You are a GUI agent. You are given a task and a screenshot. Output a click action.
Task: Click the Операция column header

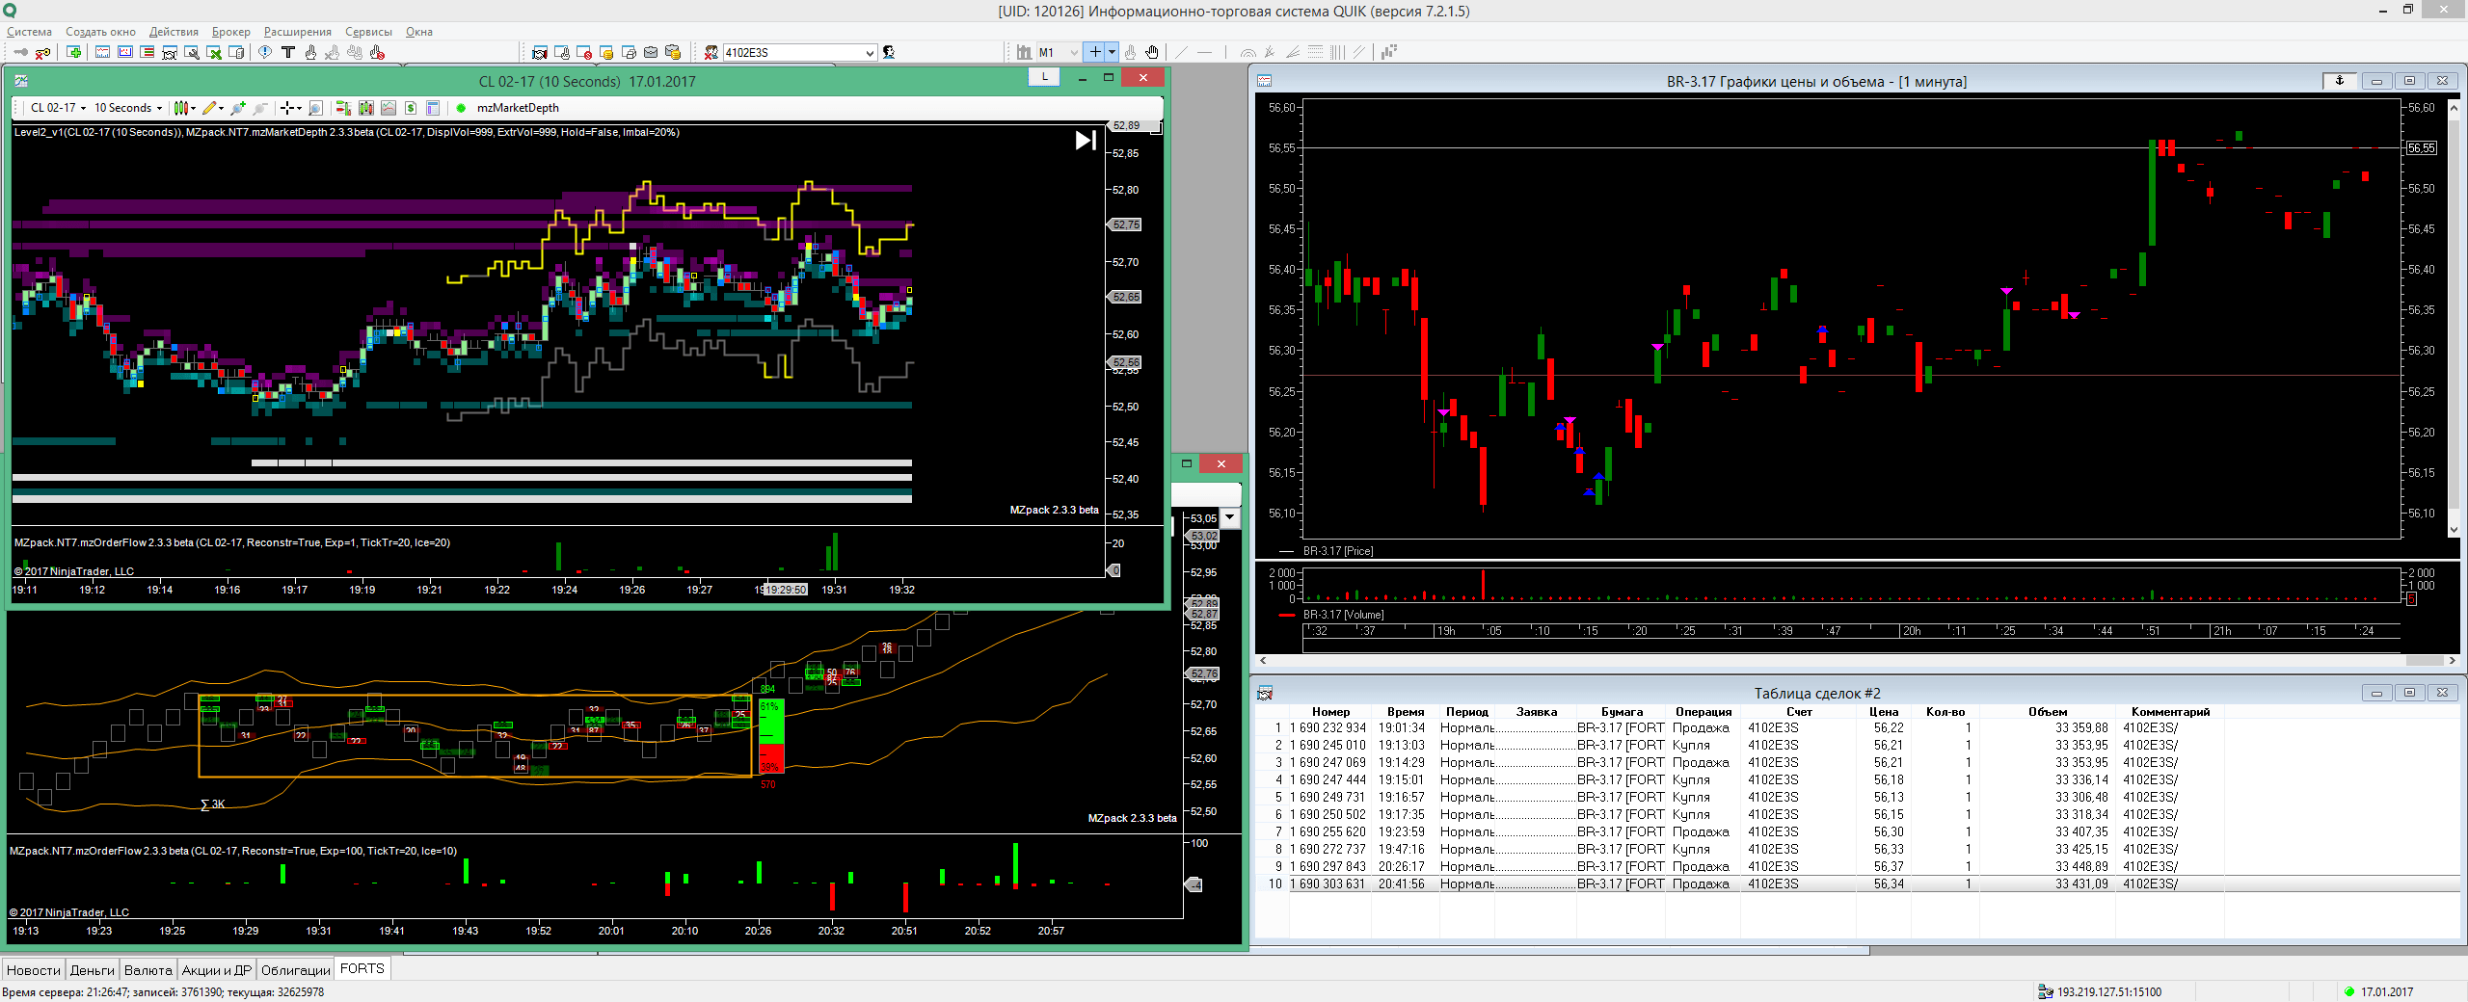pyautogui.click(x=1703, y=712)
